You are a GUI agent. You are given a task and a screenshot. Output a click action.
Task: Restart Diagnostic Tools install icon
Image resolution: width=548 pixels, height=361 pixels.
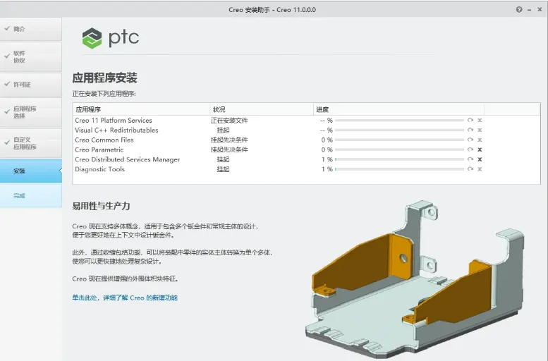(x=470, y=169)
